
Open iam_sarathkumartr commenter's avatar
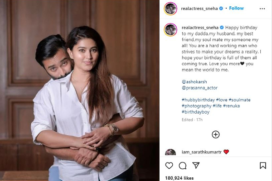click(x=170, y=152)
